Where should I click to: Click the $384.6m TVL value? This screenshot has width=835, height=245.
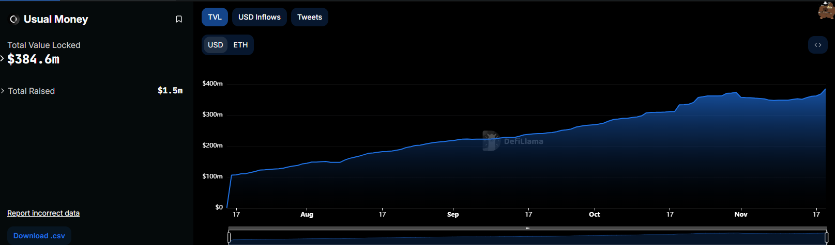(x=34, y=59)
